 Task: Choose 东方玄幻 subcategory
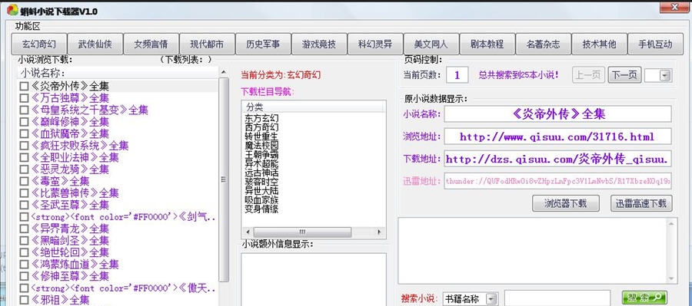click(261, 118)
